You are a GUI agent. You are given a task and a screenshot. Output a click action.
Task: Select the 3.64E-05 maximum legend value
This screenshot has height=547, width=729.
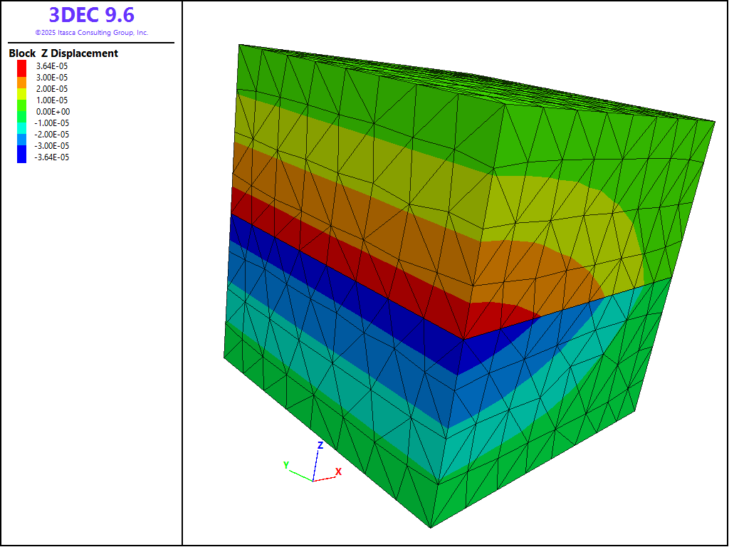click(x=52, y=66)
